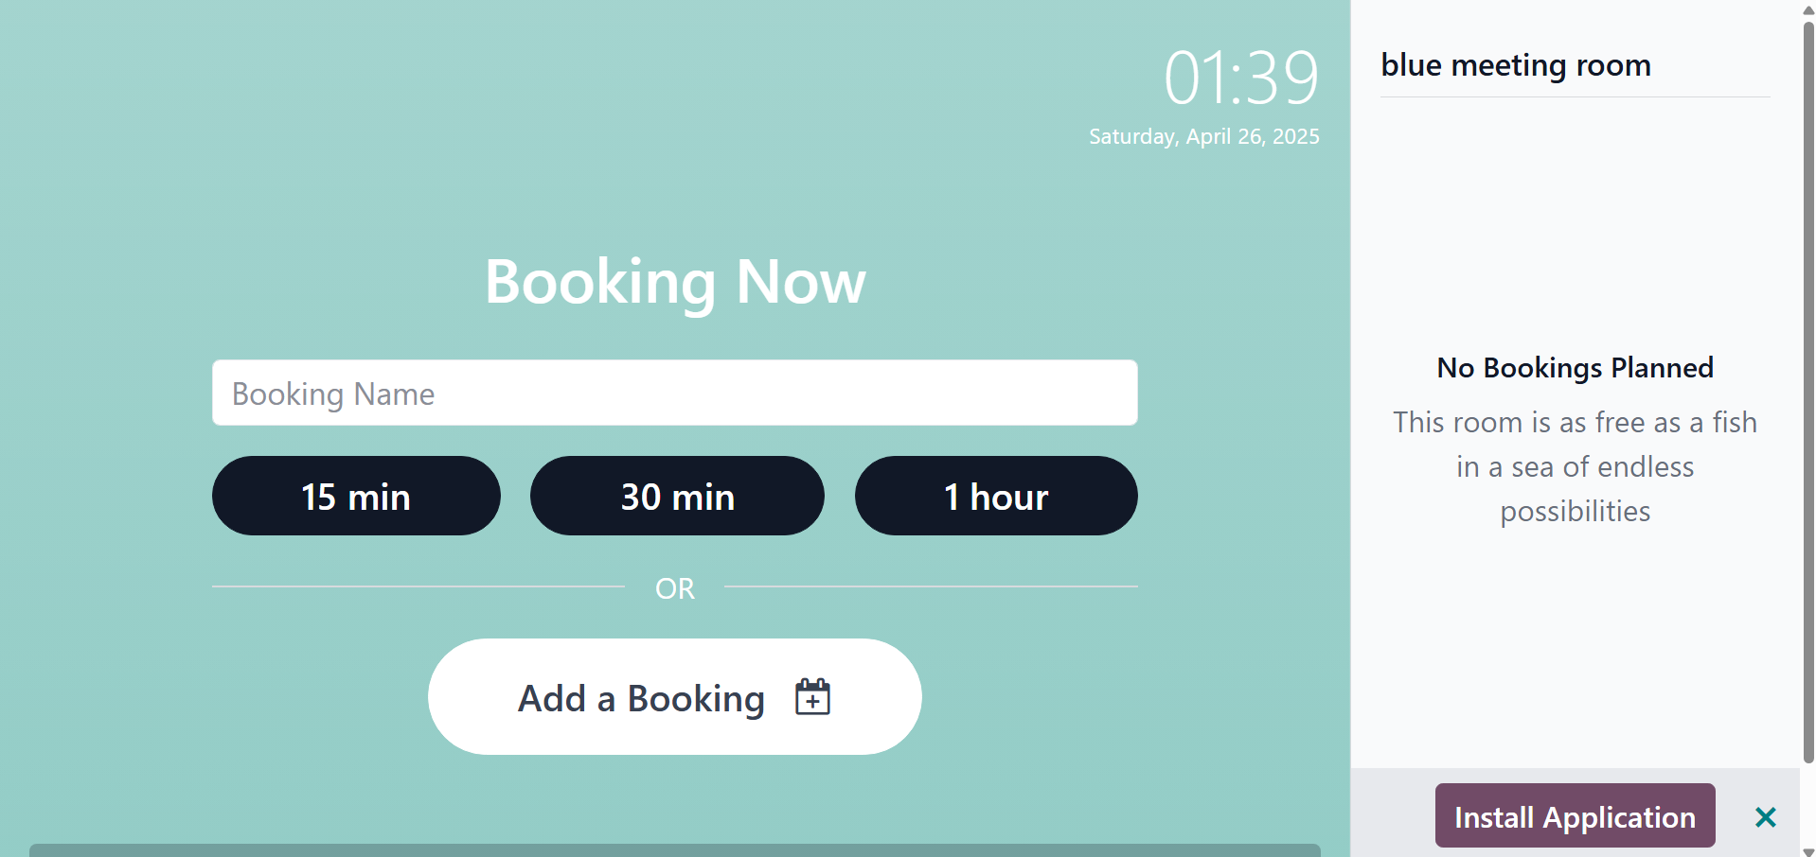The width and height of the screenshot is (1816, 857).
Task: Click the line under the room title
Action: [x=1575, y=96]
